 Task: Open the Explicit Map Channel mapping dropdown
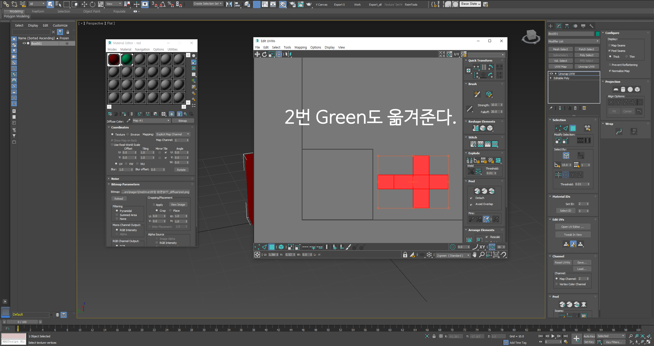point(173,134)
